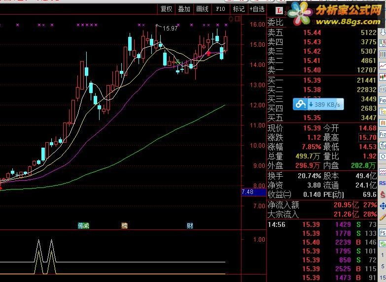Viewport: 386px width, 282px height.
Task: Open the f(x) formula icon in sidebar
Action: (383, 146)
